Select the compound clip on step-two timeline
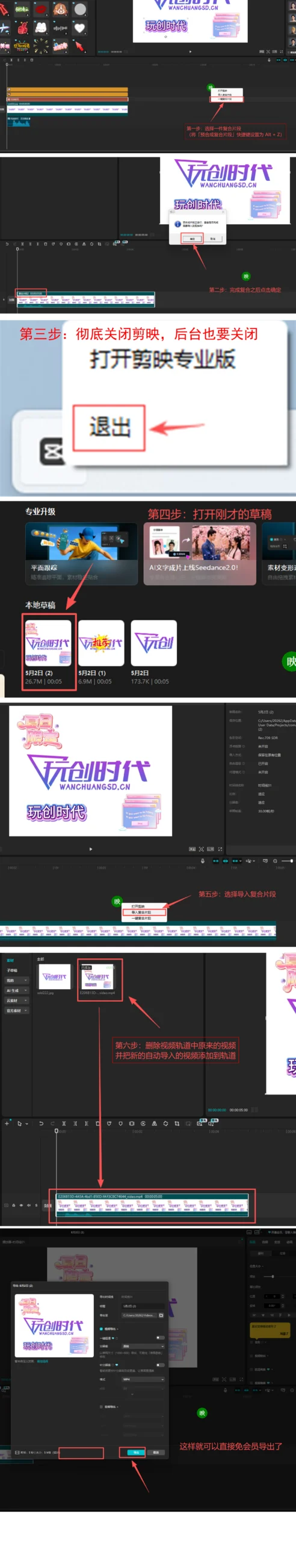Viewport: 296px width, 1543px height. coord(85,299)
